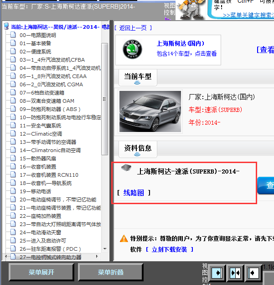Select 27—电控机械式转向助力器
This screenshot has width=274, height=285.
pyautogui.click(x=50, y=257)
